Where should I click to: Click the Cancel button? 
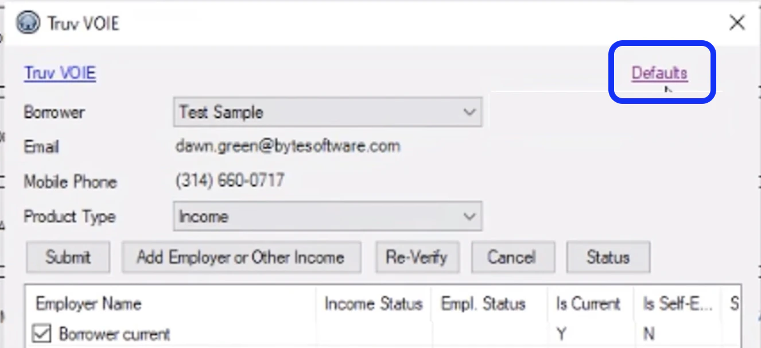[x=513, y=257]
